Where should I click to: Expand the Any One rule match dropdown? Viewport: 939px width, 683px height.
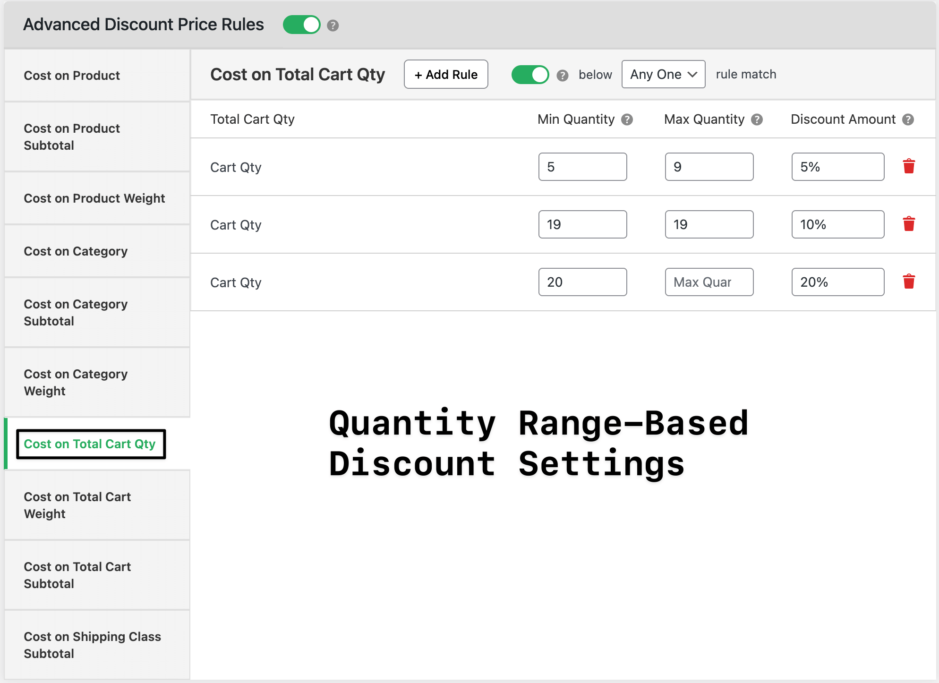coord(663,74)
